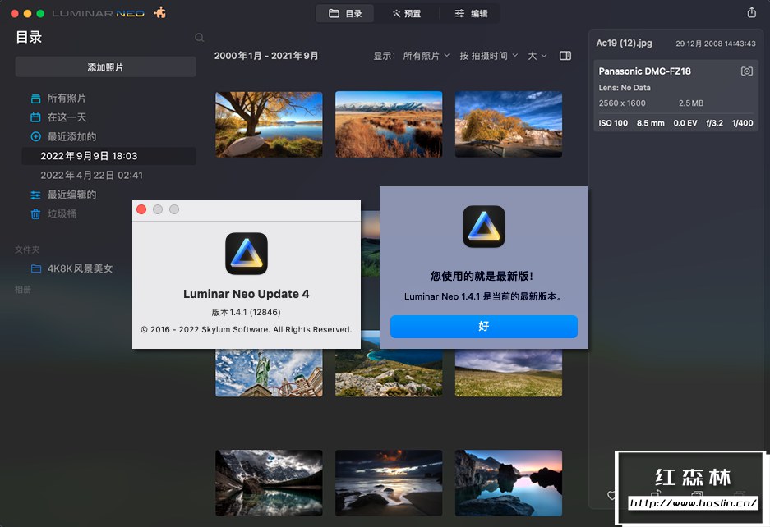Click the 2000年1月 - 2021年9月 date range

tap(266, 56)
